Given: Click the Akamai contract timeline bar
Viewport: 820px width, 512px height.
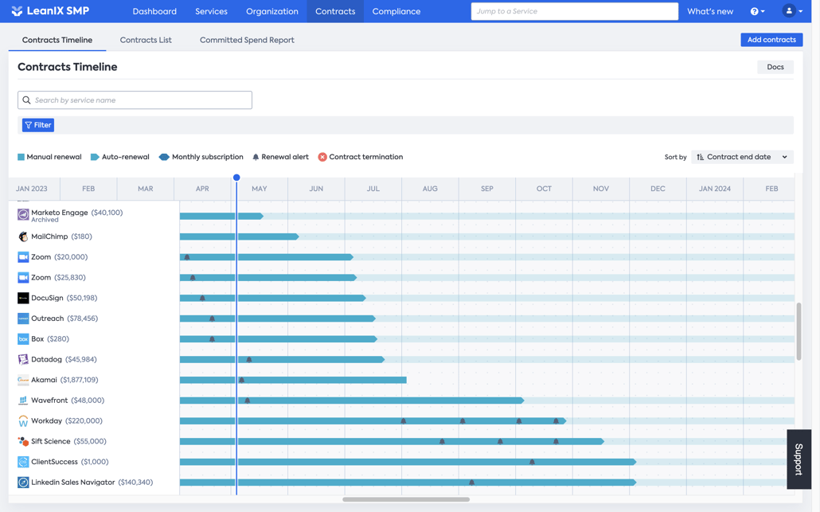Looking at the screenshot, I should 293,380.
